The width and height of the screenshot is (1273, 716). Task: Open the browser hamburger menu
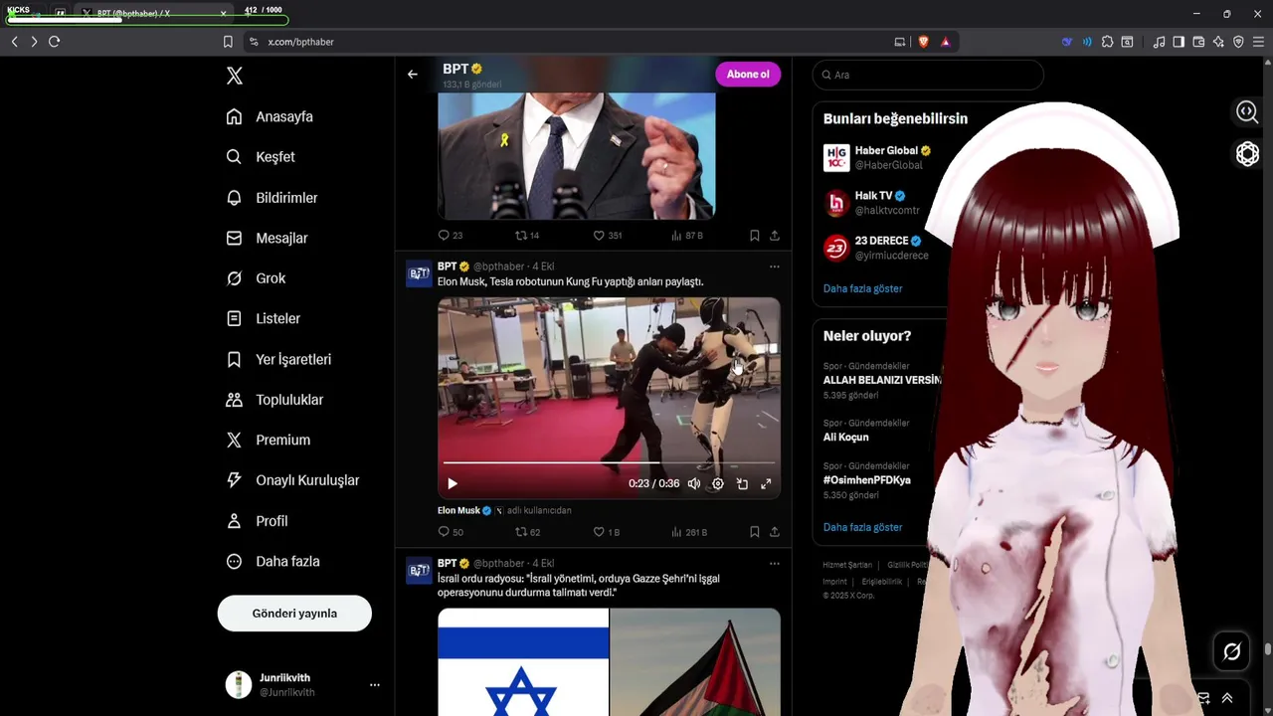(1258, 42)
